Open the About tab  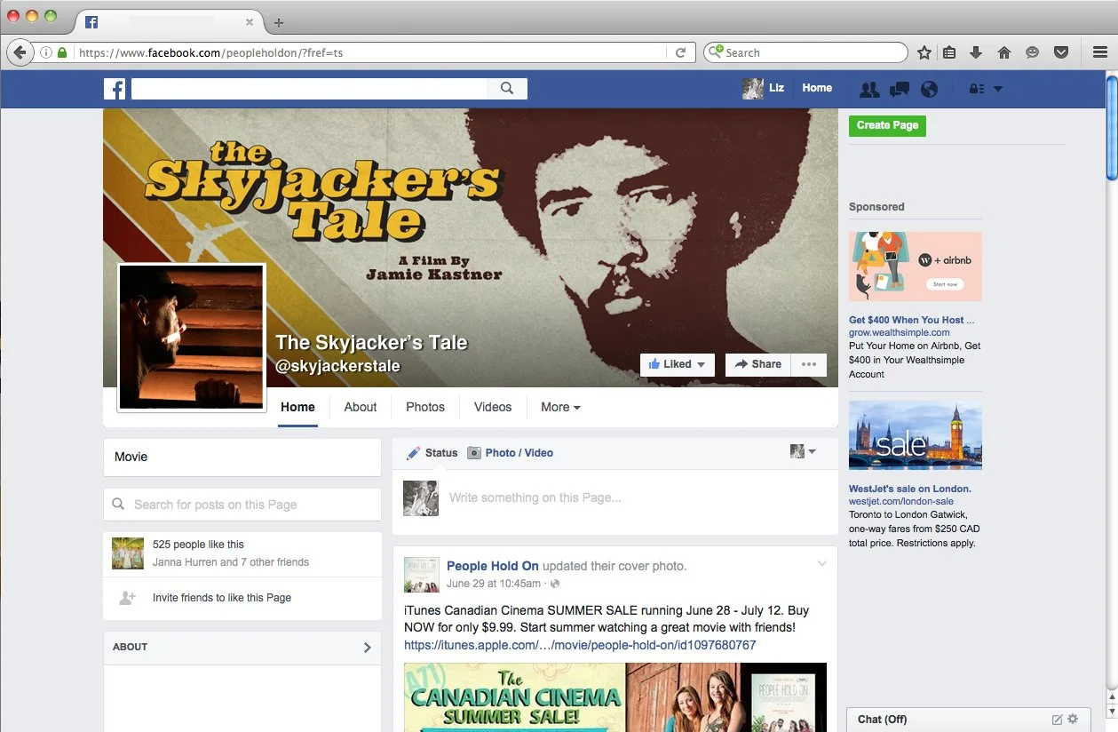pyautogui.click(x=360, y=407)
